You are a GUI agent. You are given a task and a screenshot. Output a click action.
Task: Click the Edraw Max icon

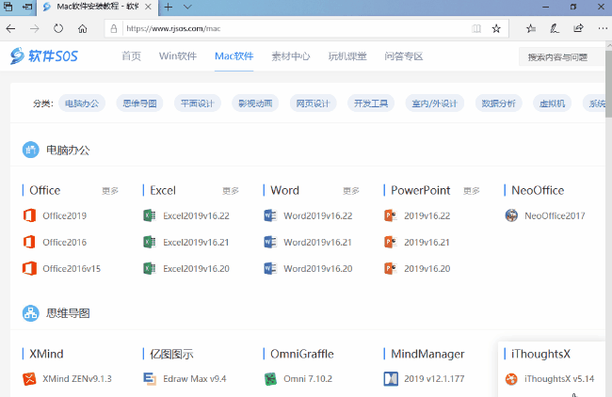(x=150, y=379)
